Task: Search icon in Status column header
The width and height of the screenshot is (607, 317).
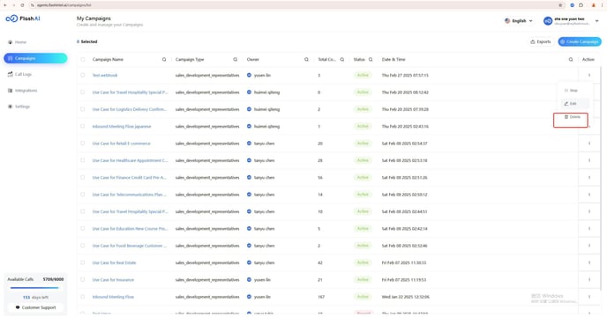Action: point(371,60)
